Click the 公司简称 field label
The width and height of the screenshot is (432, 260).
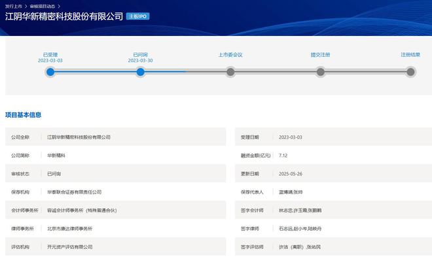tap(20, 155)
